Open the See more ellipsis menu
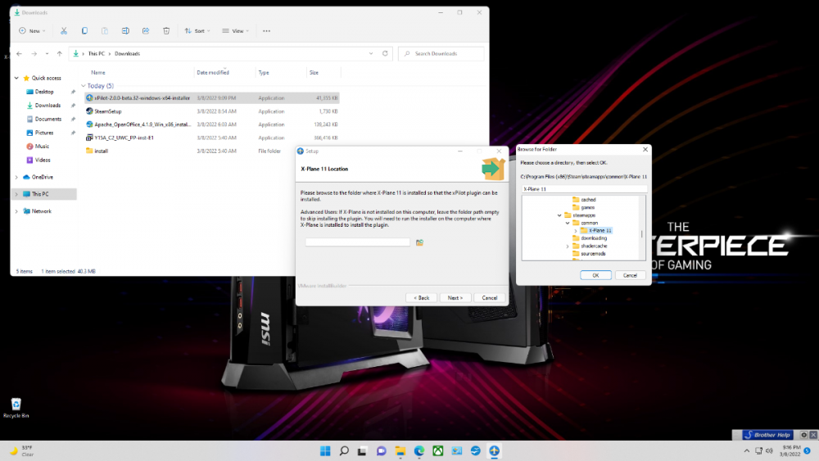This screenshot has width=819, height=461. click(266, 31)
